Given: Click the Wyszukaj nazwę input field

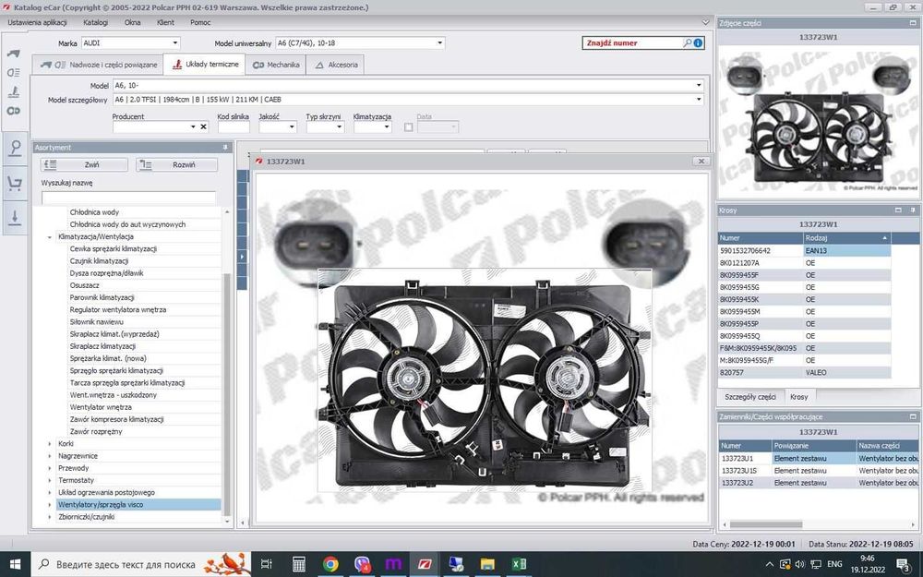Looking at the screenshot, I should tap(128, 198).
